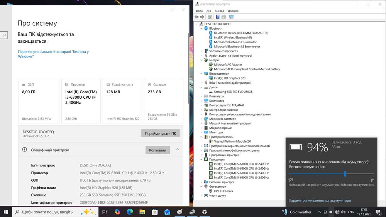The height and width of the screenshot is (217, 386).
Task: Click the Settings search magnifier box
Action: (x=4, y=35)
